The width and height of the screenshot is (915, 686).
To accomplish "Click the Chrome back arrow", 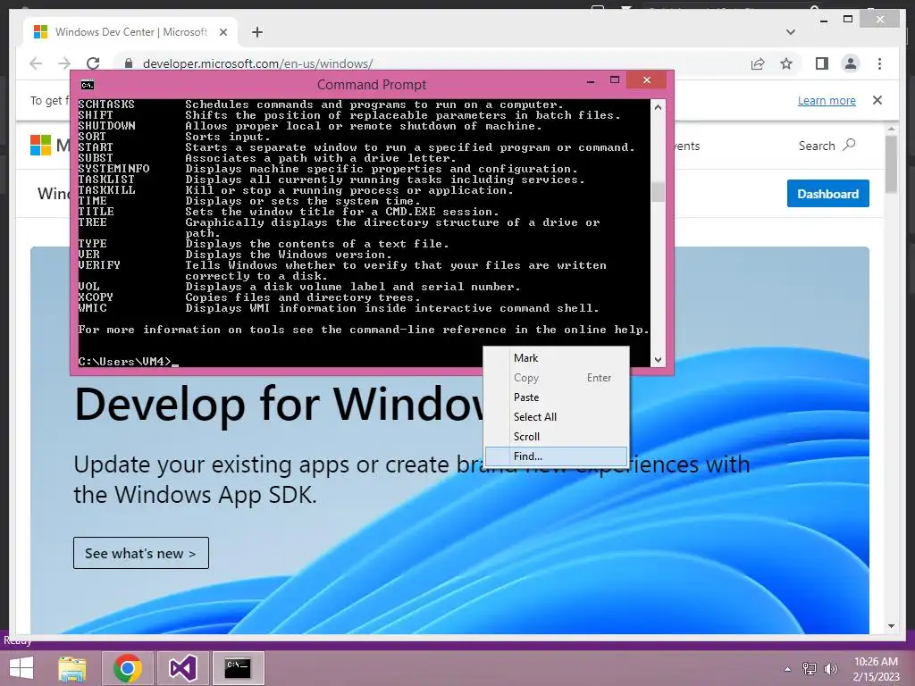I will (36, 63).
